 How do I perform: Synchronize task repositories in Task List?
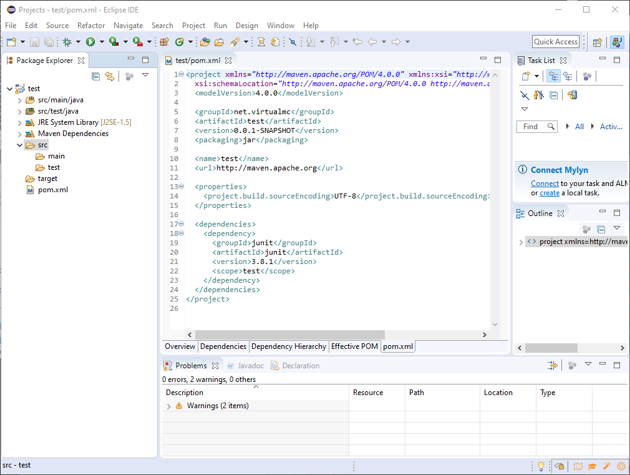coord(572,95)
